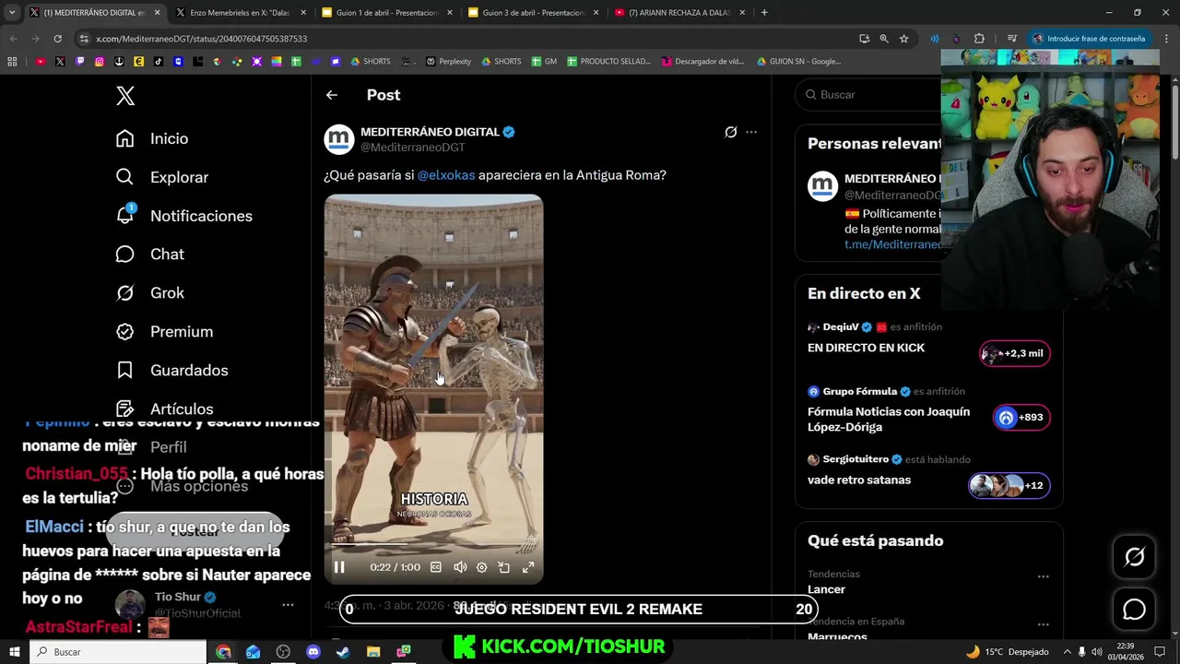The image size is (1180, 664).
Task: Open Explorar in the sidebar
Action: point(162,177)
